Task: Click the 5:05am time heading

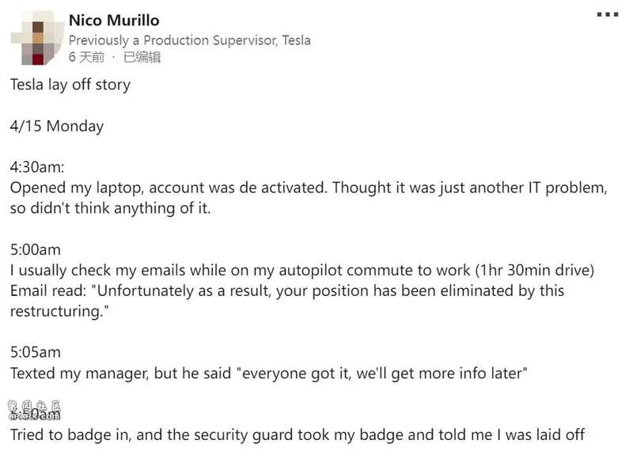Action: point(36,352)
